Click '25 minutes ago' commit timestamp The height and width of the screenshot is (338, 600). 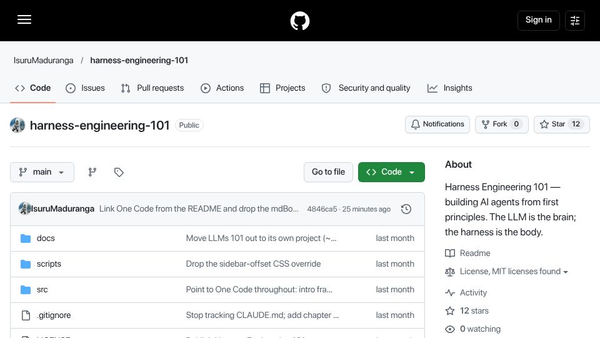(x=366, y=209)
